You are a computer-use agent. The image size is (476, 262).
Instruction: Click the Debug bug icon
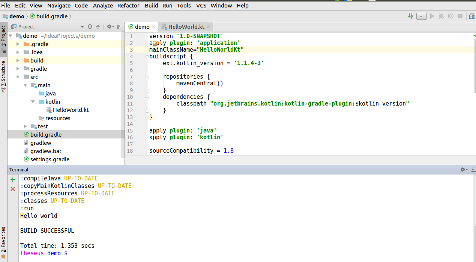(x=441, y=16)
